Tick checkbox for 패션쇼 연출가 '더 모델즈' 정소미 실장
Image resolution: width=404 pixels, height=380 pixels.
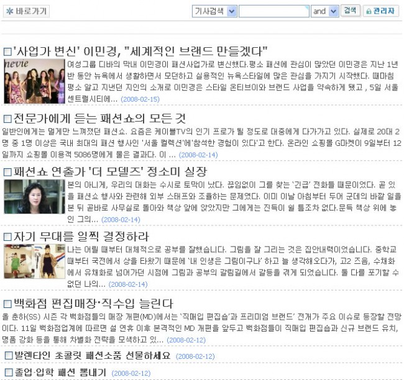click(x=7, y=172)
